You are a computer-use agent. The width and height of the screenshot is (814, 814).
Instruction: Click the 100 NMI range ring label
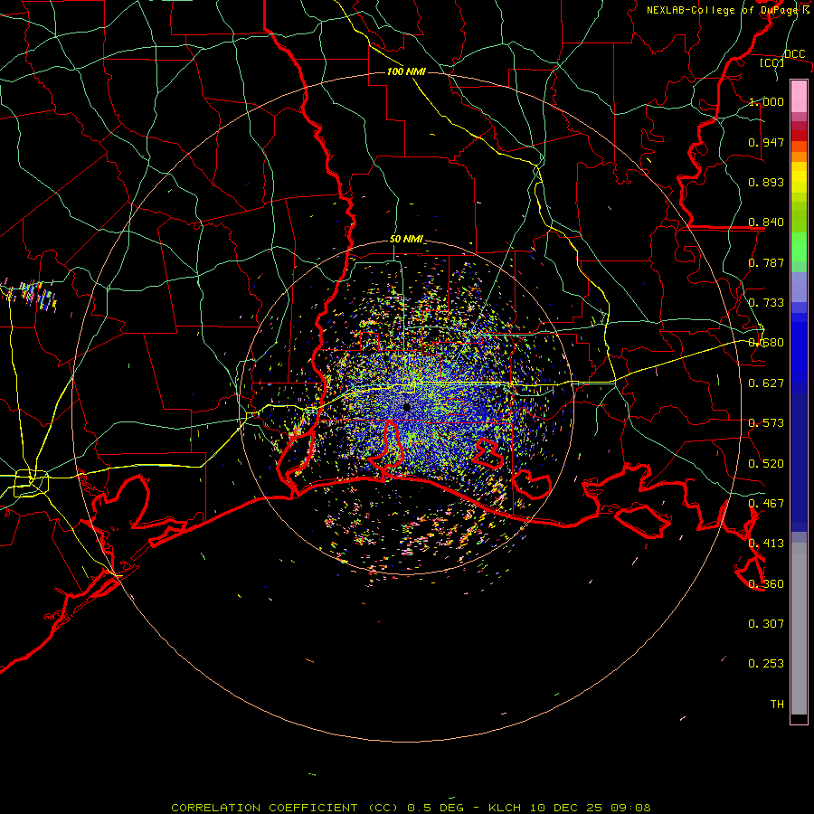pos(406,71)
